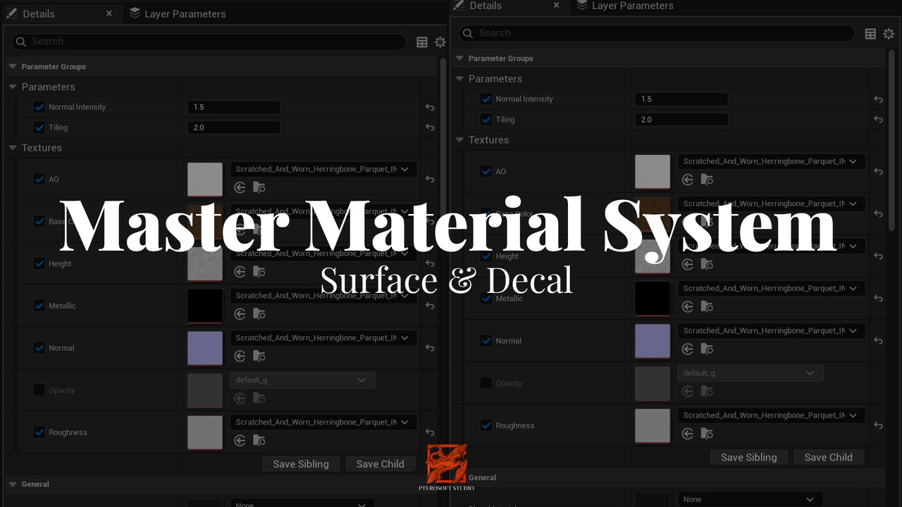This screenshot has width=902, height=507.
Task: Open Metallic texture dropdown in left panel
Action: pos(323,296)
